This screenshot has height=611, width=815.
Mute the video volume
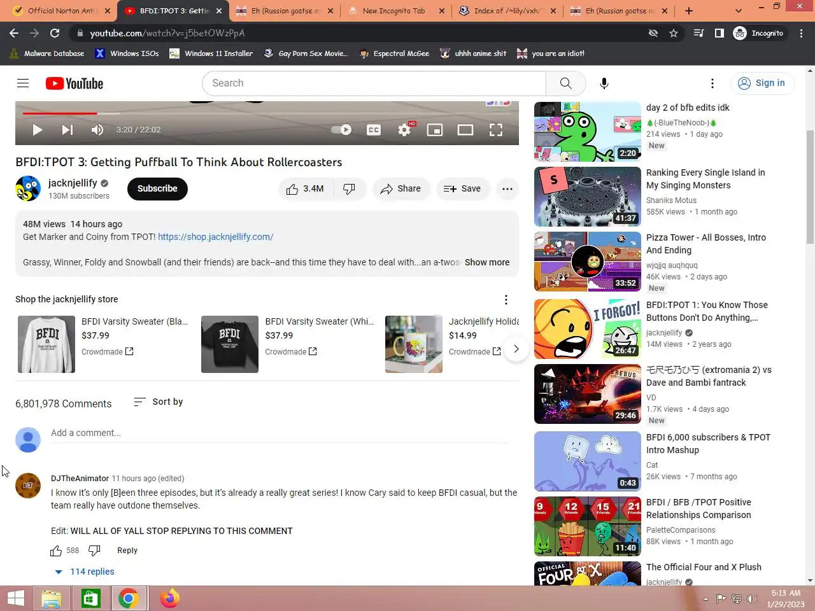[97, 130]
